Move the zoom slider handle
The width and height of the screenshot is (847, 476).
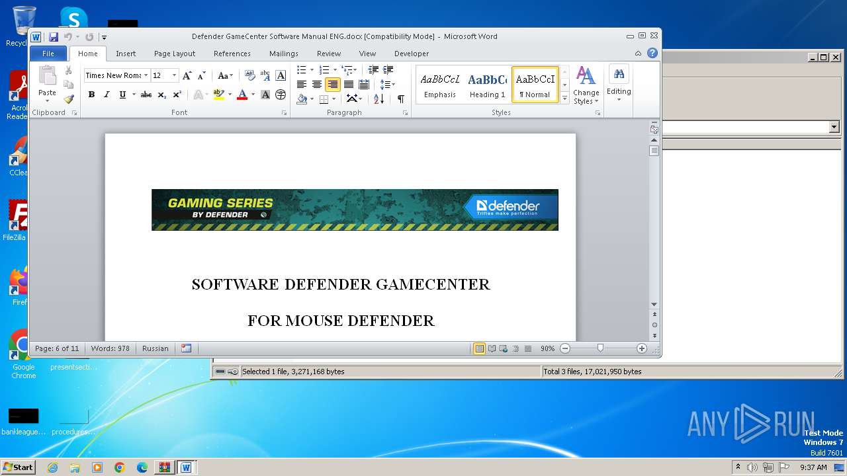point(600,348)
